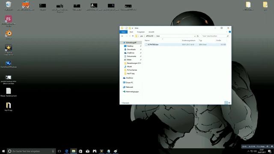Open the Action Center notifications icon
Viewport: 274px width, 154px height.
270,151
